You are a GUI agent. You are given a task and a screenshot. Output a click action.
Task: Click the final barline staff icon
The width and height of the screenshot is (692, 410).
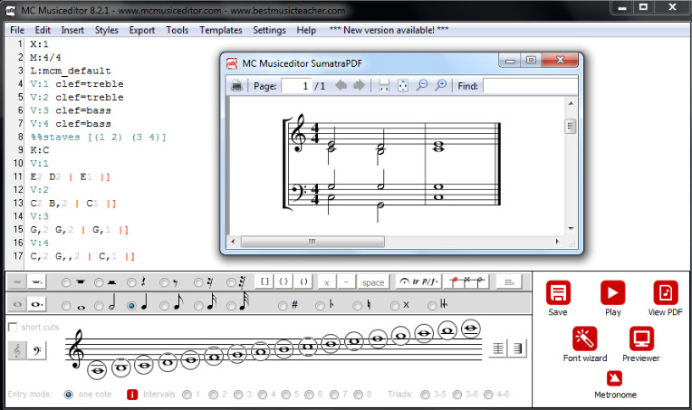pyautogui.click(x=518, y=348)
